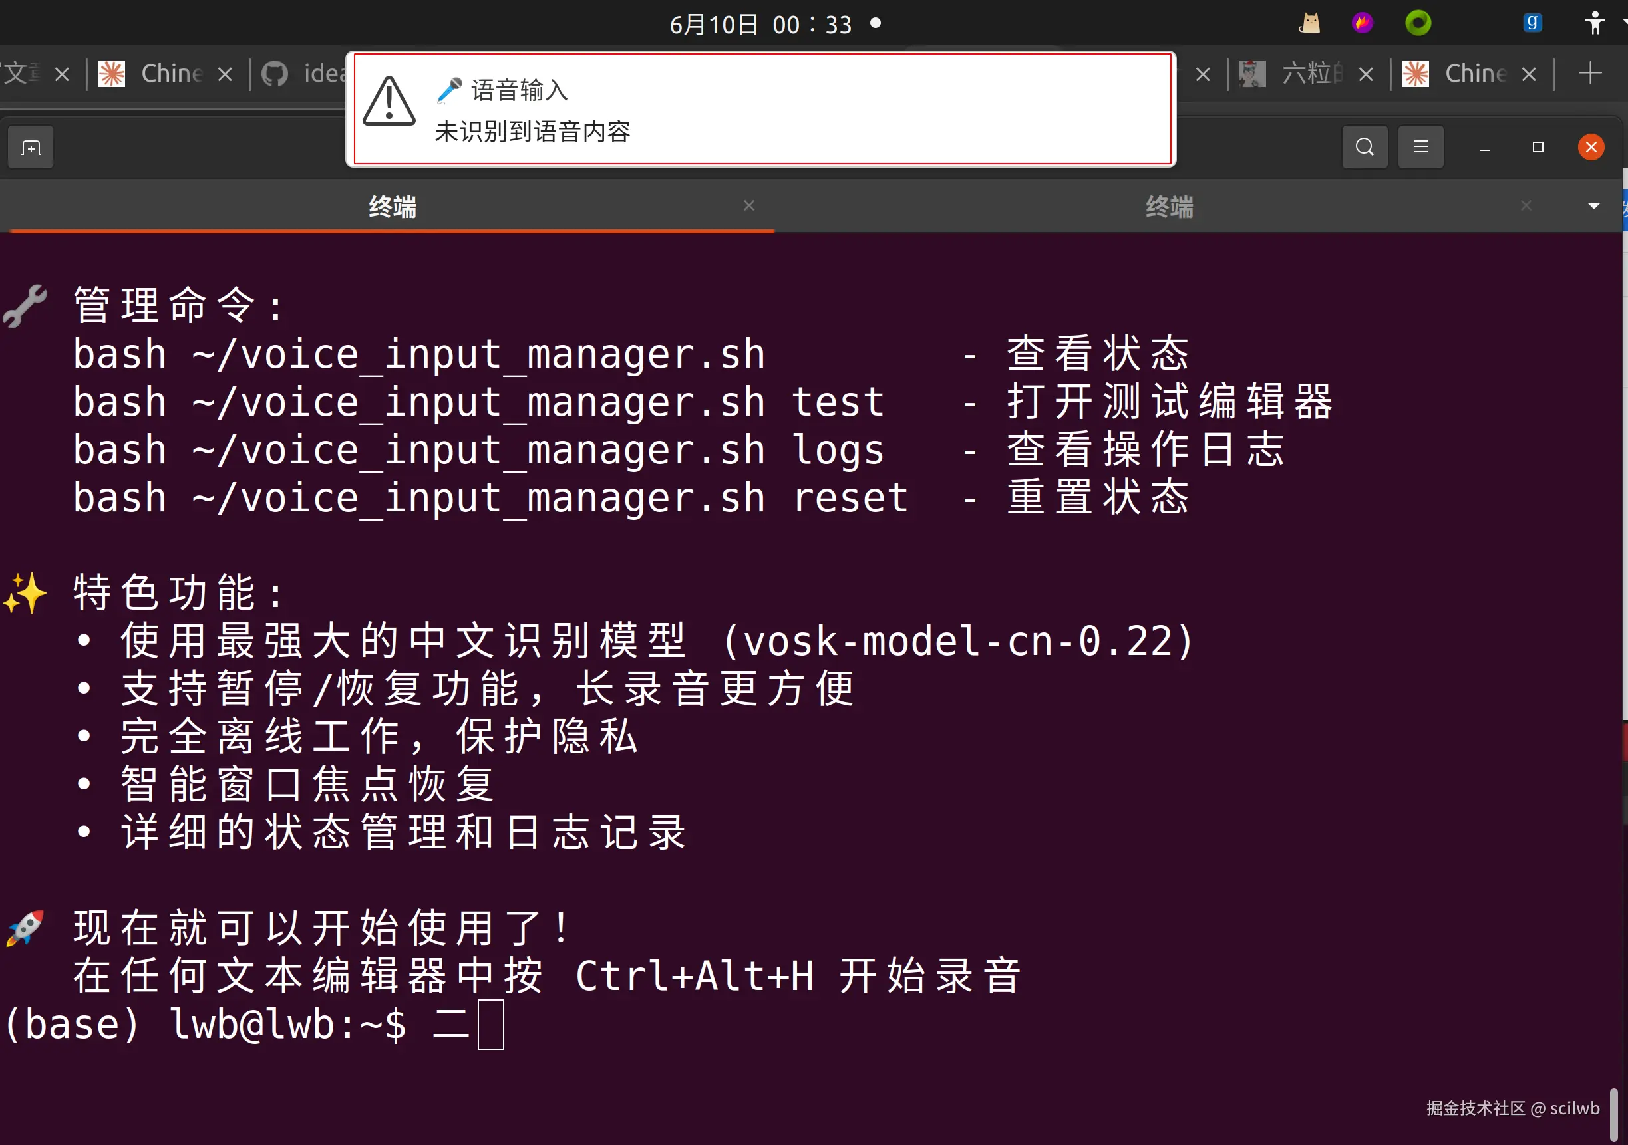Expand the terminal tab list dropdown arrow
This screenshot has width=1628, height=1145.
(1593, 206)
